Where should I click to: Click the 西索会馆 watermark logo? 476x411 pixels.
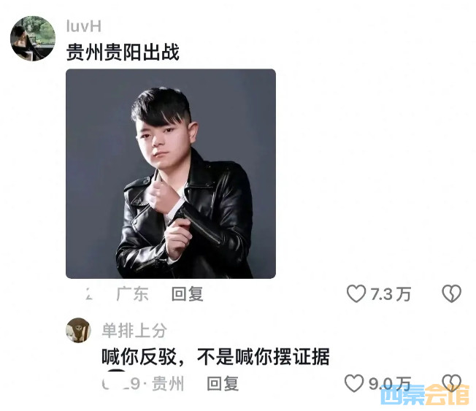click(x=425, y=395)
